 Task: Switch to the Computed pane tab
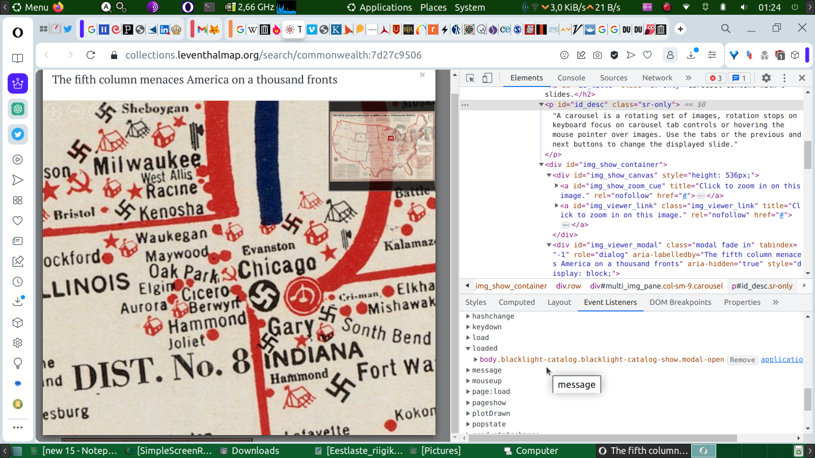(517, 302)
